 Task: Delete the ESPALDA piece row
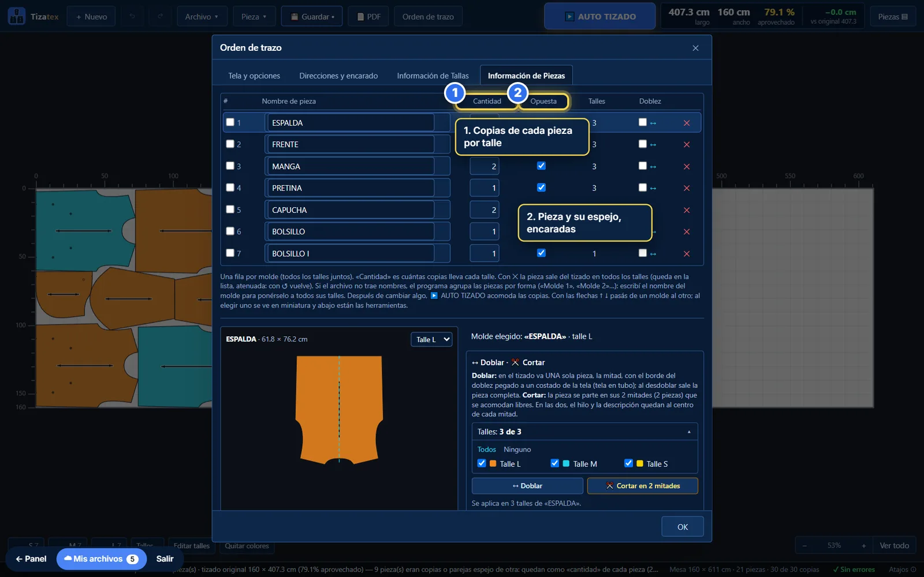pyautogui.click(x=687, y=123)
